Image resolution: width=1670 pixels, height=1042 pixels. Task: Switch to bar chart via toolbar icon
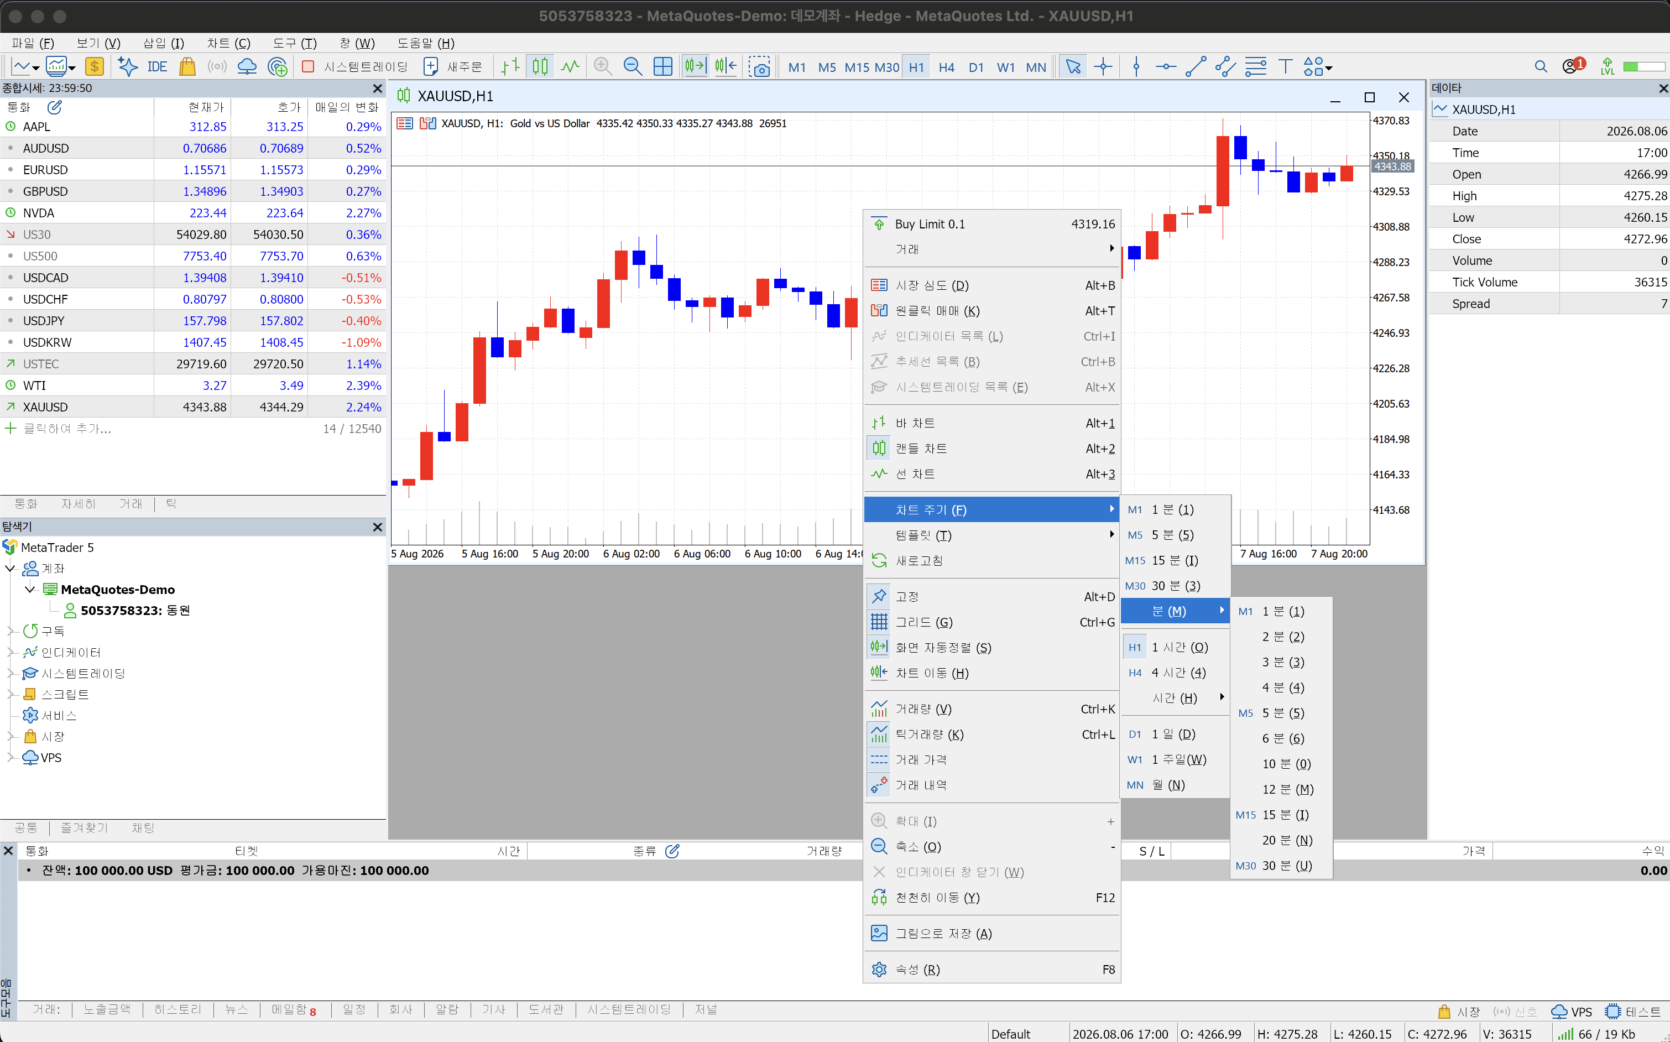[x=510, y=67]
